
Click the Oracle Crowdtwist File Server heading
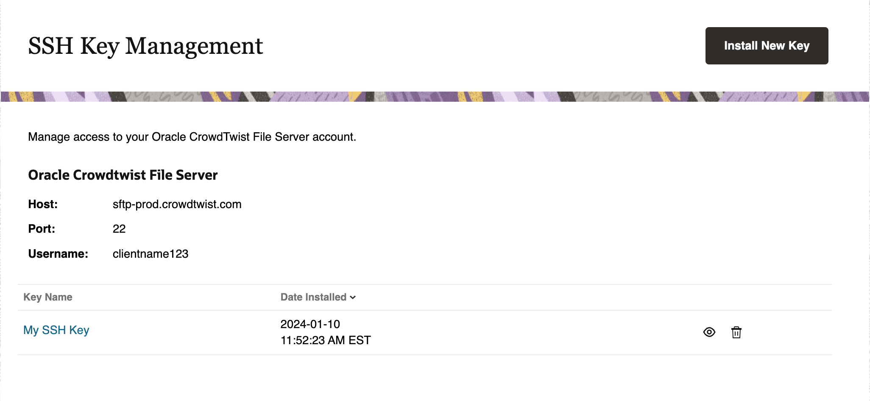tap(123, 175)
